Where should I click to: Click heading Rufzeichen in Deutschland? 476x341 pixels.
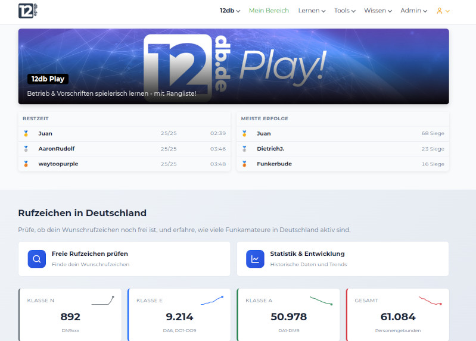tap(82, 213)
